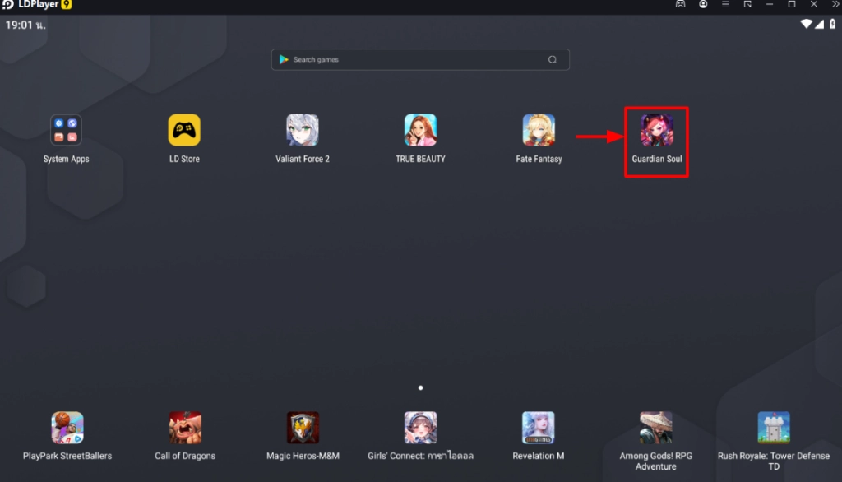Viewport: 842px width, 482px height.
Task: Launch TRUE BEAUTY app
Action: coord(420,130)
